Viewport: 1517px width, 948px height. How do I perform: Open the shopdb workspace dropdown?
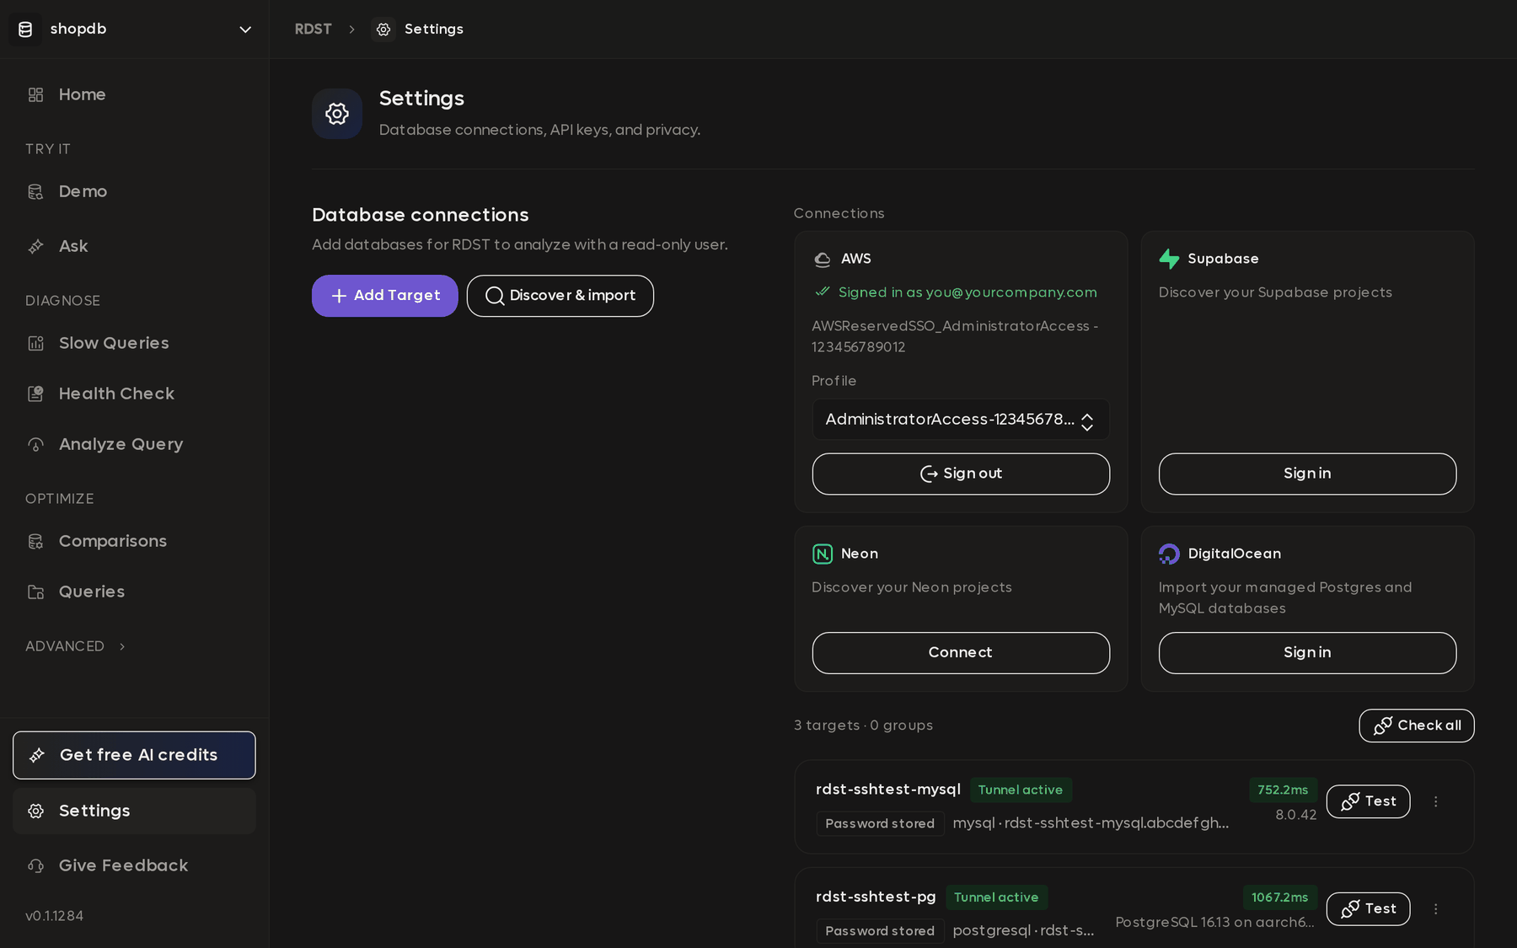[x=245, y=29]
